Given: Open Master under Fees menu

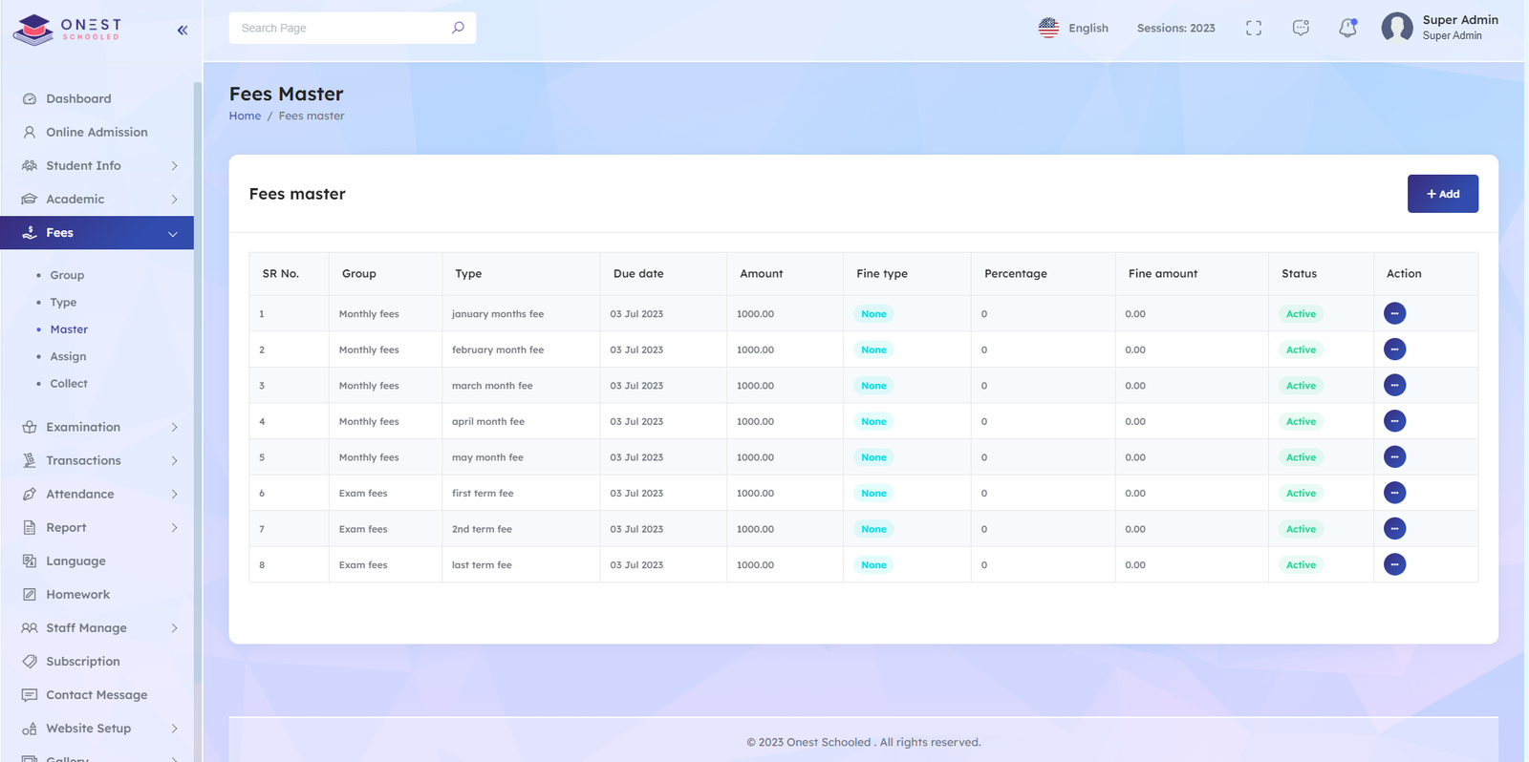Looking at the screenshot, I should 69,328.
